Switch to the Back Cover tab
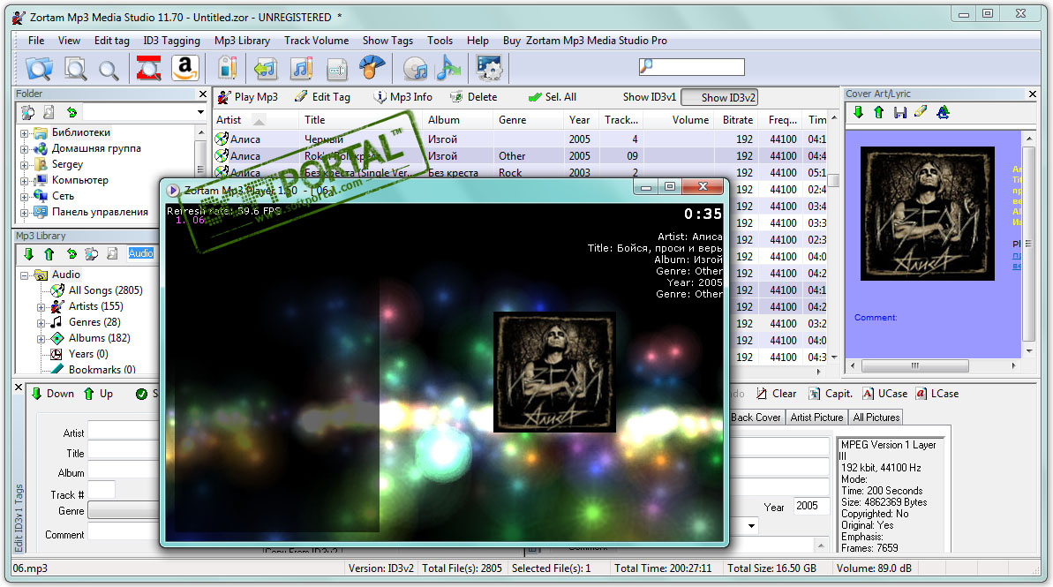1053x587 pixels. pyautogui.click(x=756, y=417)
